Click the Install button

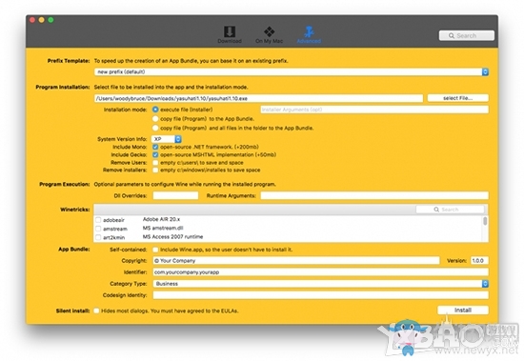463,311
